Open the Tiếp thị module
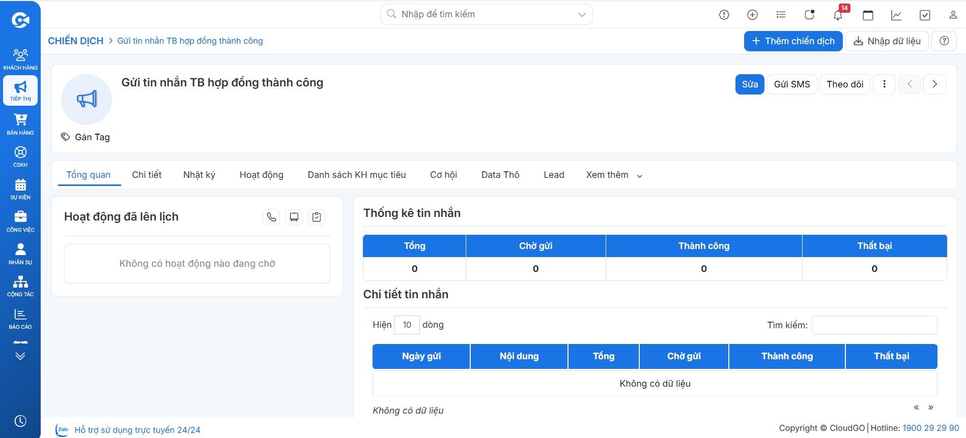966x438 pixels. pos(20,90)
